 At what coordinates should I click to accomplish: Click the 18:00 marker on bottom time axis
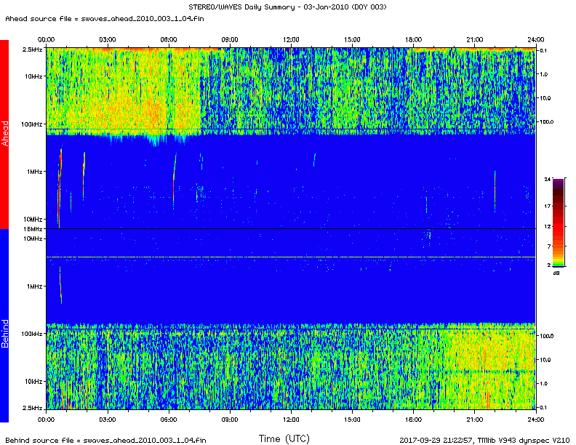coord(413,420)
